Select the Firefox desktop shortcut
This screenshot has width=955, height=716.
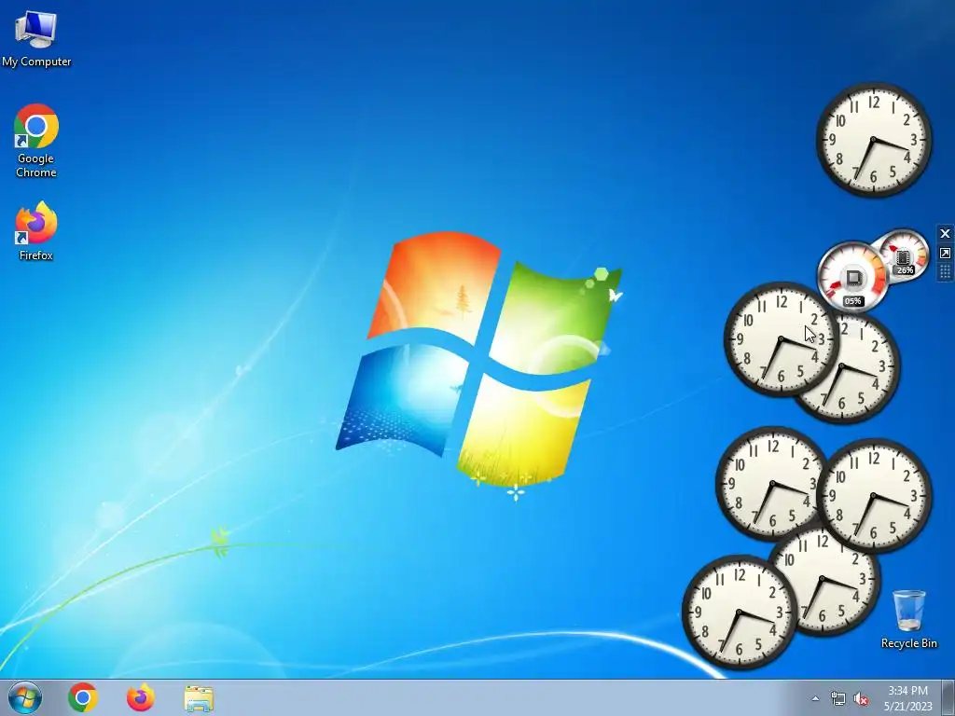coord(36,231)
